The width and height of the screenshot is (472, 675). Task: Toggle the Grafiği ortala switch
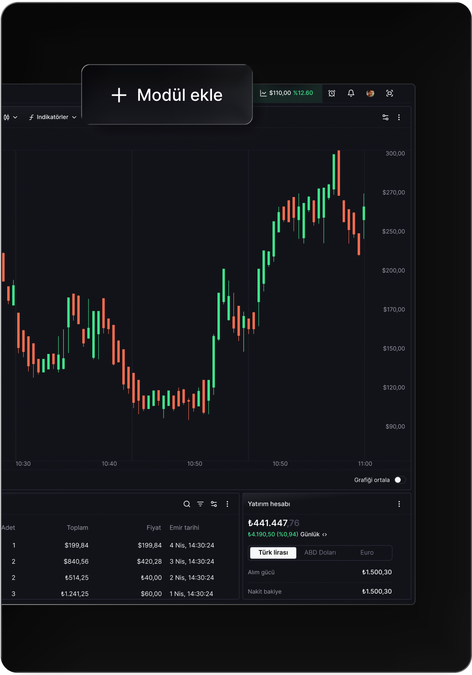400,480
